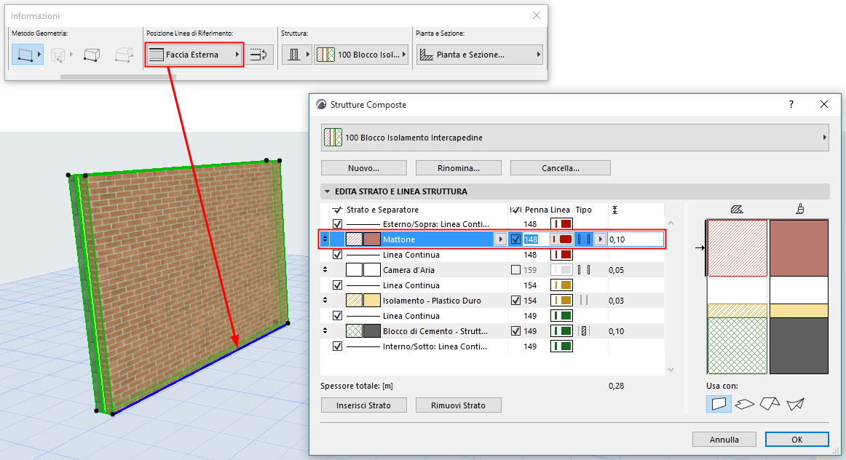Uncheck the Blocco di Cemento end-line checkbox

(x=515, y=331)
